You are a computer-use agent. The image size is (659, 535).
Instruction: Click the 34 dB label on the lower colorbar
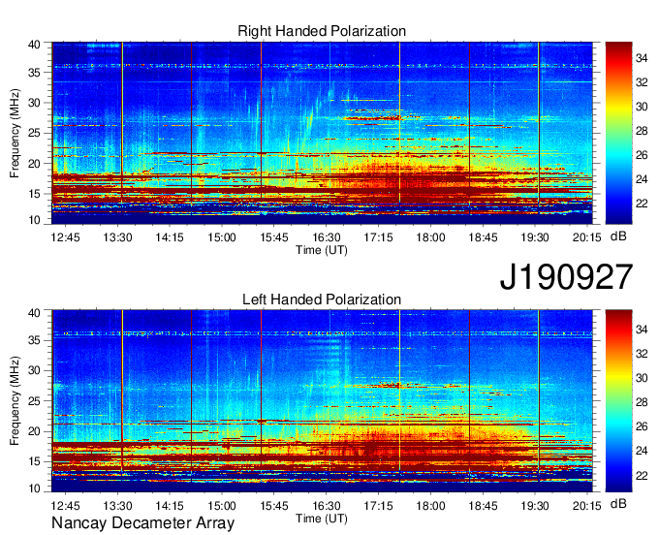[642, 330]
